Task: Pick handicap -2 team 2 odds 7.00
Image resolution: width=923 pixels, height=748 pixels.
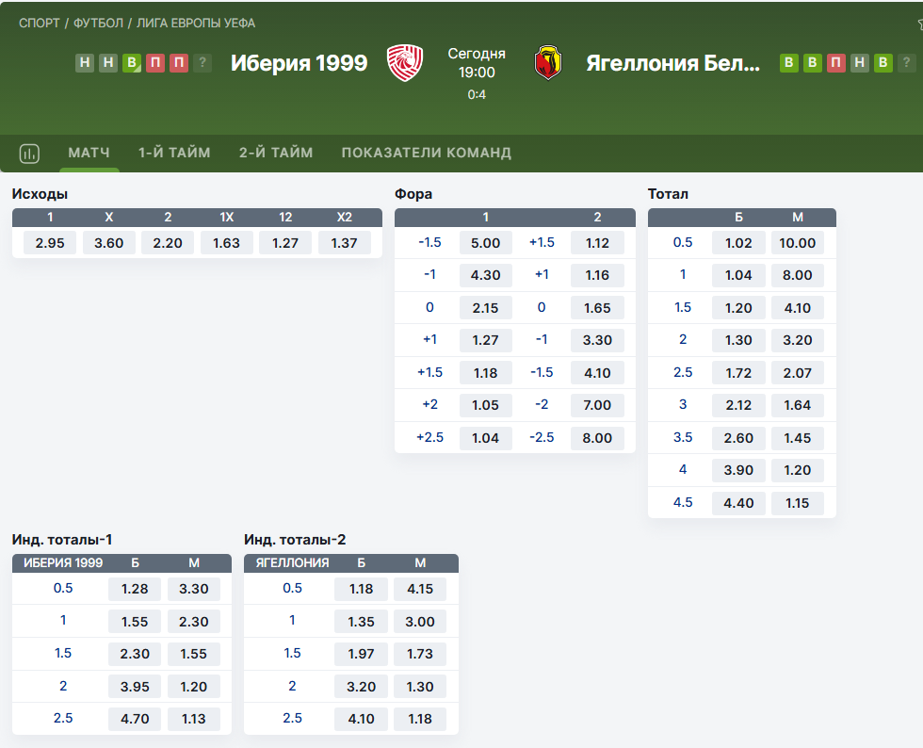Action: point(597,405)
